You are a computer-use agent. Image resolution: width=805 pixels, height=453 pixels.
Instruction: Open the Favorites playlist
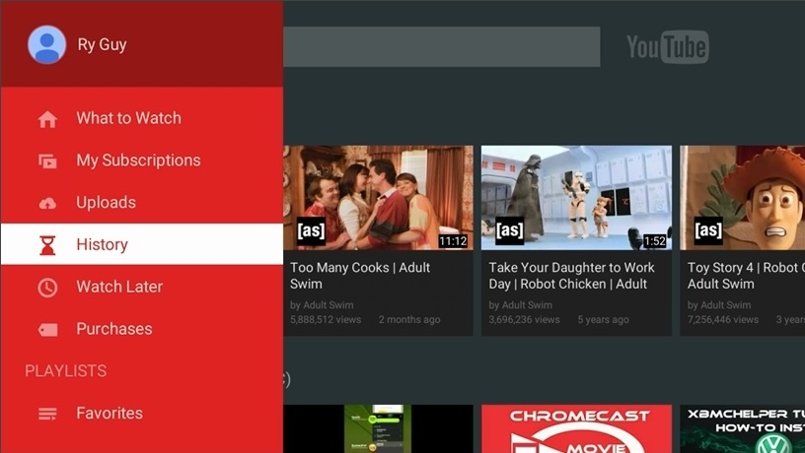[x=110, y=413]
